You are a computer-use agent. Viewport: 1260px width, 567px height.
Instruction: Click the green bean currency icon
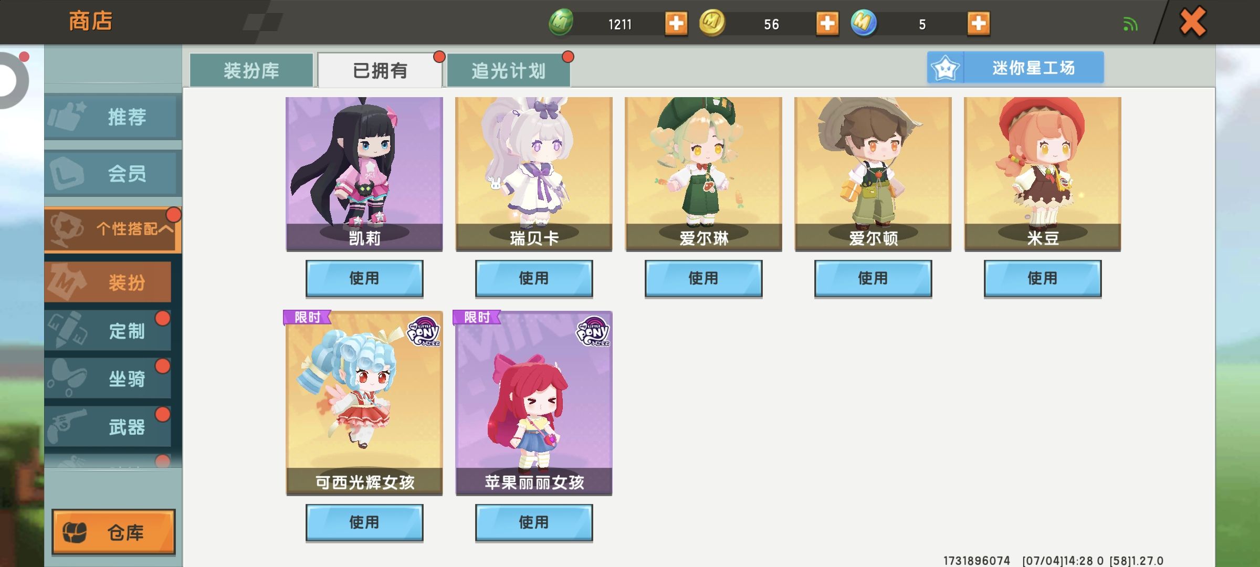point(561,23)
